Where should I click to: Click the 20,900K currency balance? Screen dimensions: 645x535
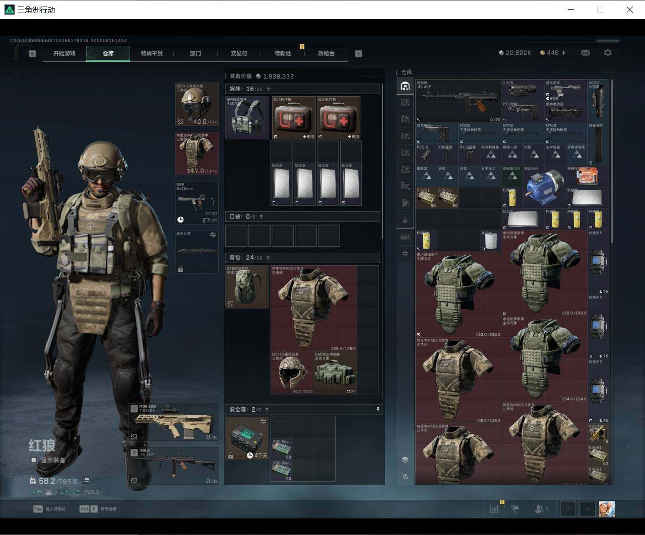[x=515, y=53]
